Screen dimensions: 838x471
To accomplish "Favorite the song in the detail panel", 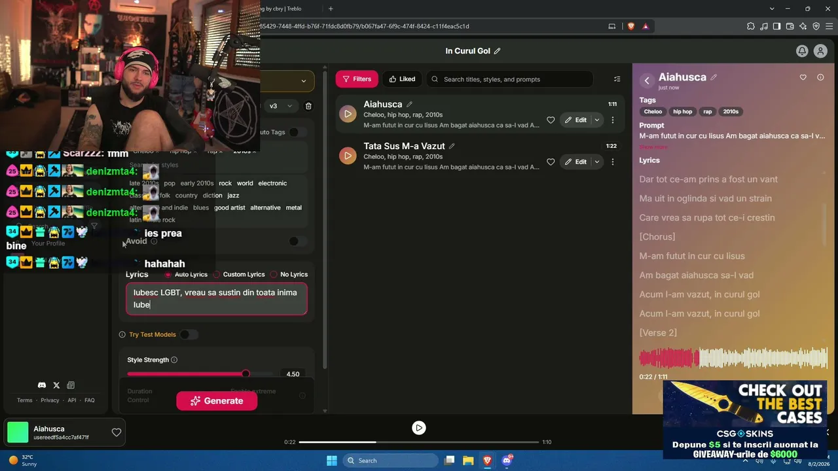I will 803,77.
